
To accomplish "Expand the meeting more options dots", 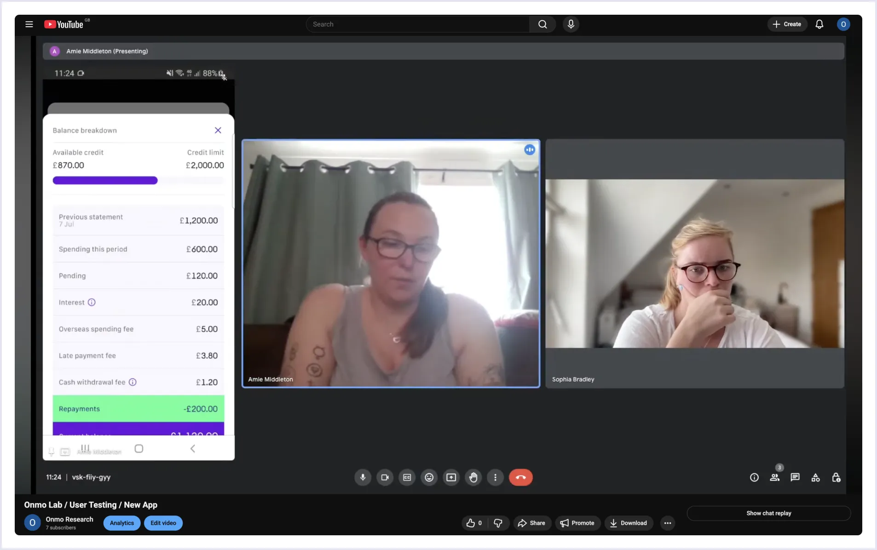I will (x=495, y=477).
